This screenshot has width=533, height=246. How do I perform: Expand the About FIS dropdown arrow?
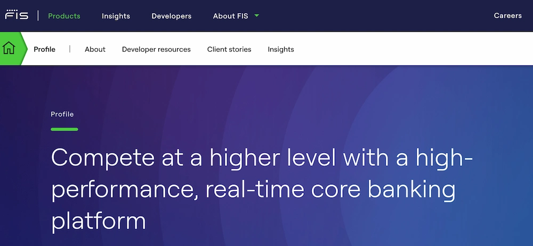(257, 16)
